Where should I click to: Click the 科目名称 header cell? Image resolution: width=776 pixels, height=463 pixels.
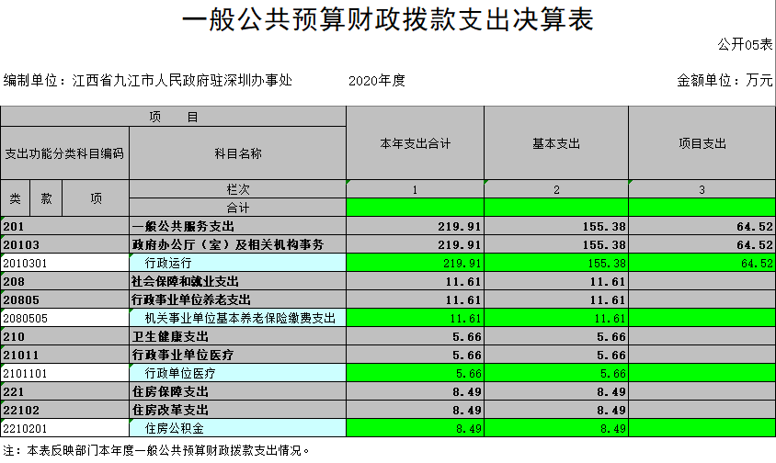[237, 153]
